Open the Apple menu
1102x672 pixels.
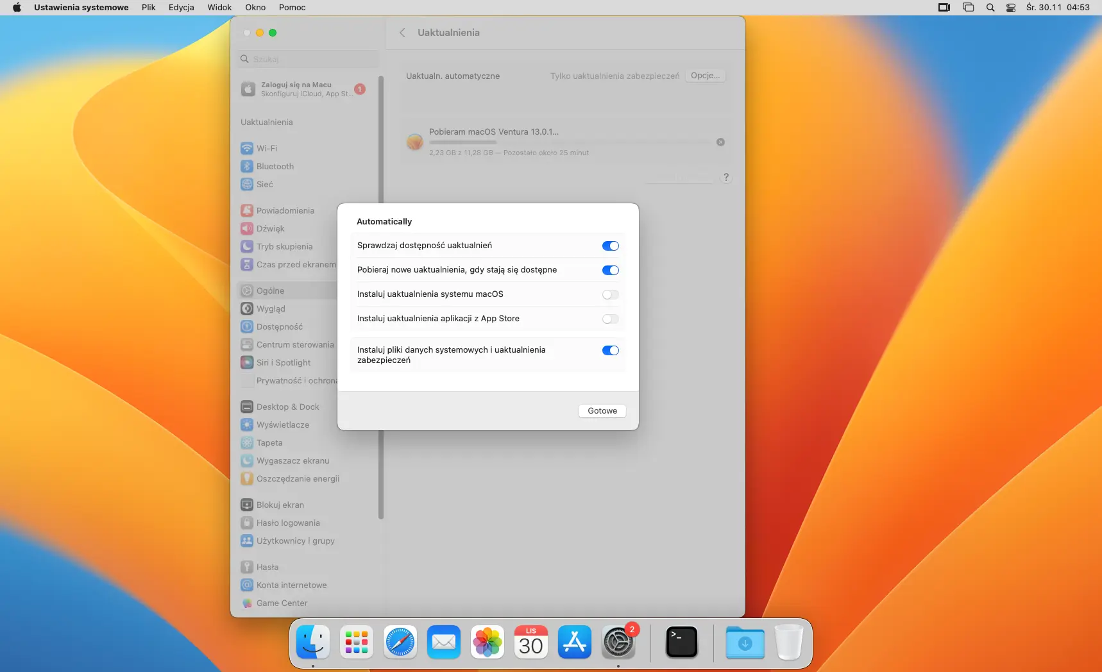coord(17,8)
